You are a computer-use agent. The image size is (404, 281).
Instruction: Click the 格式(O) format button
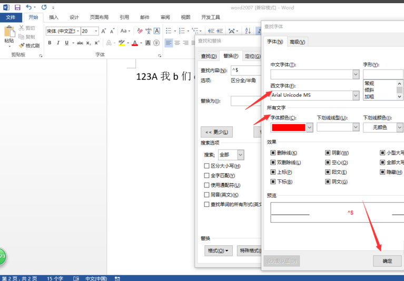219,250
